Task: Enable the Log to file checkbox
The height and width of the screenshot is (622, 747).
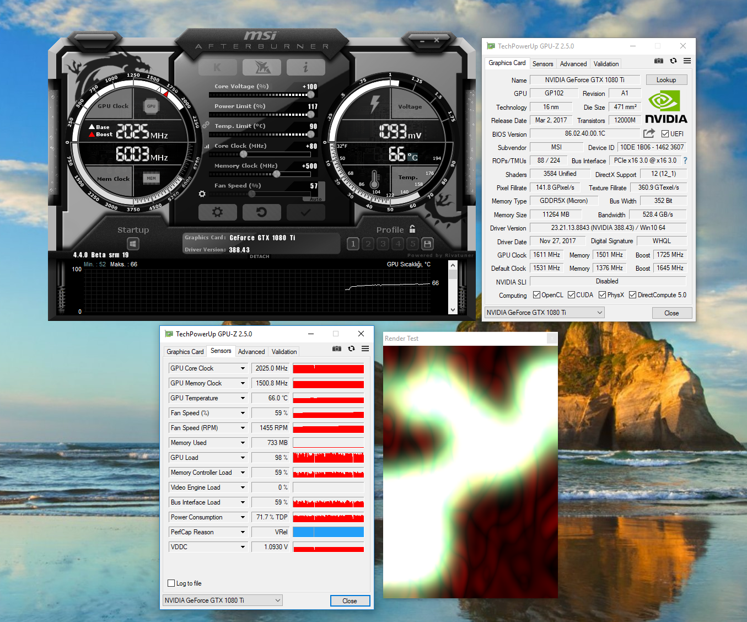Action: coord(171,583)
